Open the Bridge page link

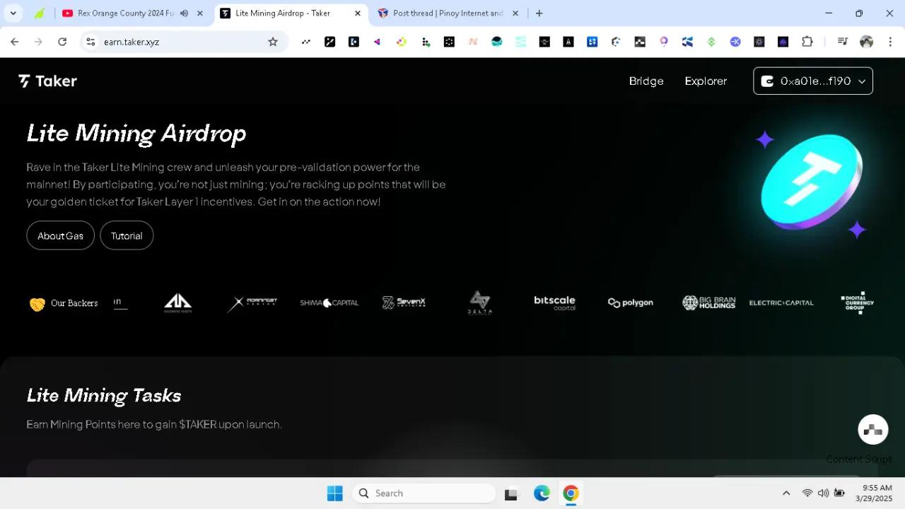(646, 81)
